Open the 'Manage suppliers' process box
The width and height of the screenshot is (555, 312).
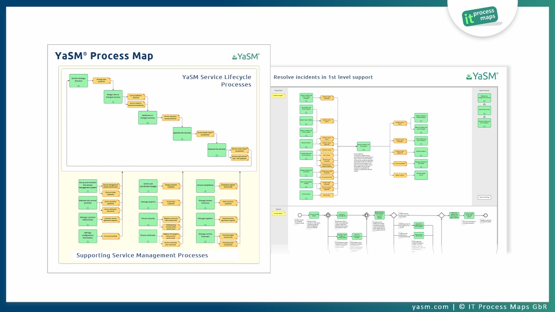point(206,219)
